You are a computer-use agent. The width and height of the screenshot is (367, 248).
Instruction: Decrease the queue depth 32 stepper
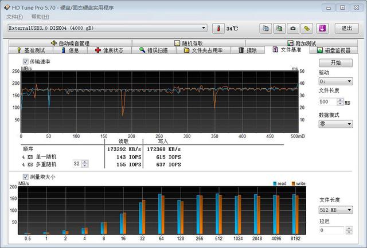point(85,166)
